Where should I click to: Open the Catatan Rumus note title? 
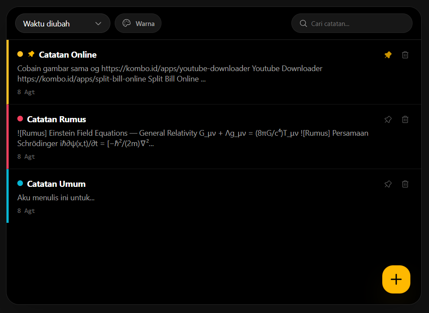click(57, 120)
